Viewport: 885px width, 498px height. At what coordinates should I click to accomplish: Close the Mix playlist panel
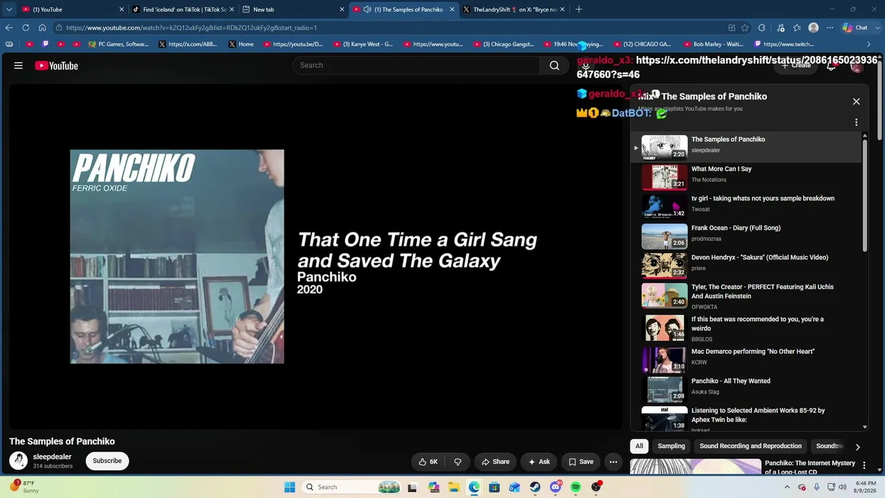tap(856, 102)
